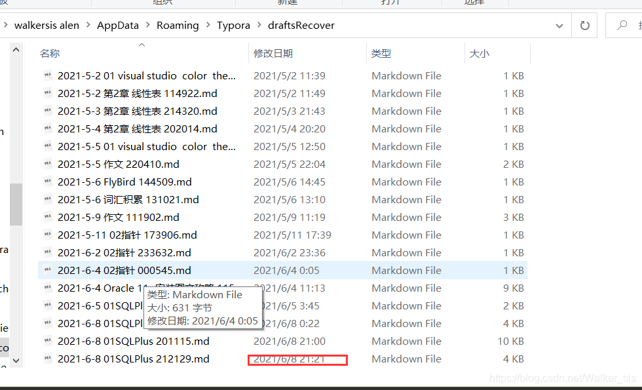Select file 2021-6-2 02指针 233632.md
Screen dimensions: 642x390
pos(124,252)
